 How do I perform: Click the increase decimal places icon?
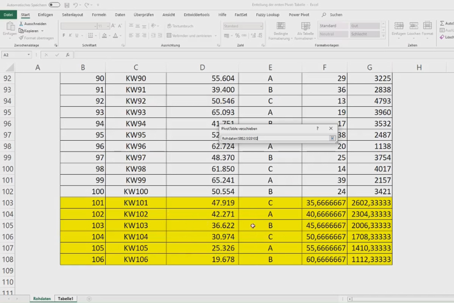[253, 36]
